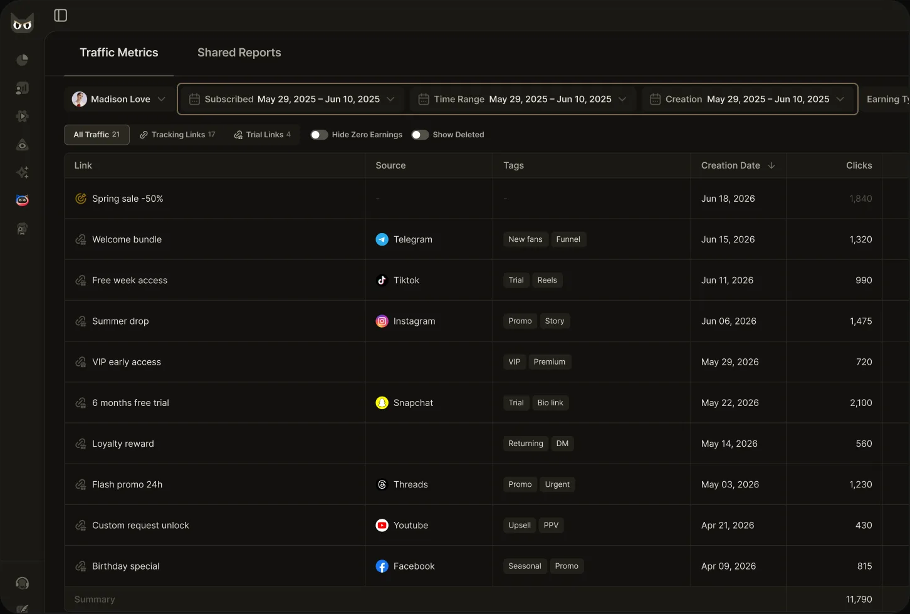This screenshot has width=910, height=614.
Task: Switch to the Traffic Metrics tab
Action: click(119, 53)
